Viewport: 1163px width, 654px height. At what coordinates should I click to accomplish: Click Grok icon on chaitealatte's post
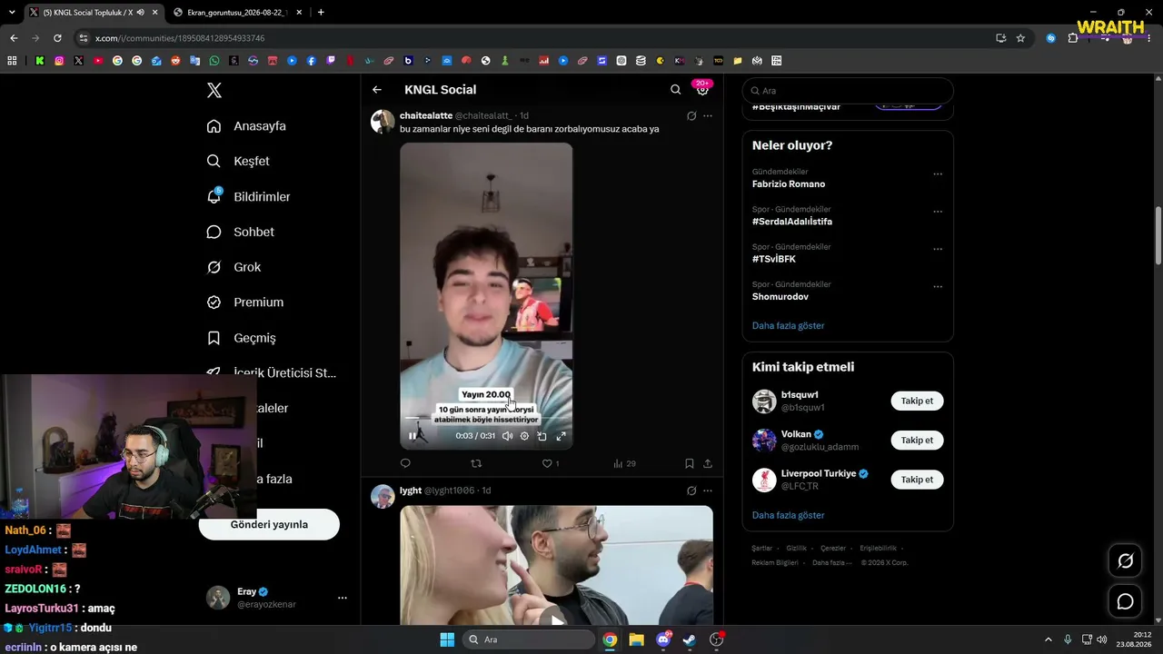(x=691, y=116)
